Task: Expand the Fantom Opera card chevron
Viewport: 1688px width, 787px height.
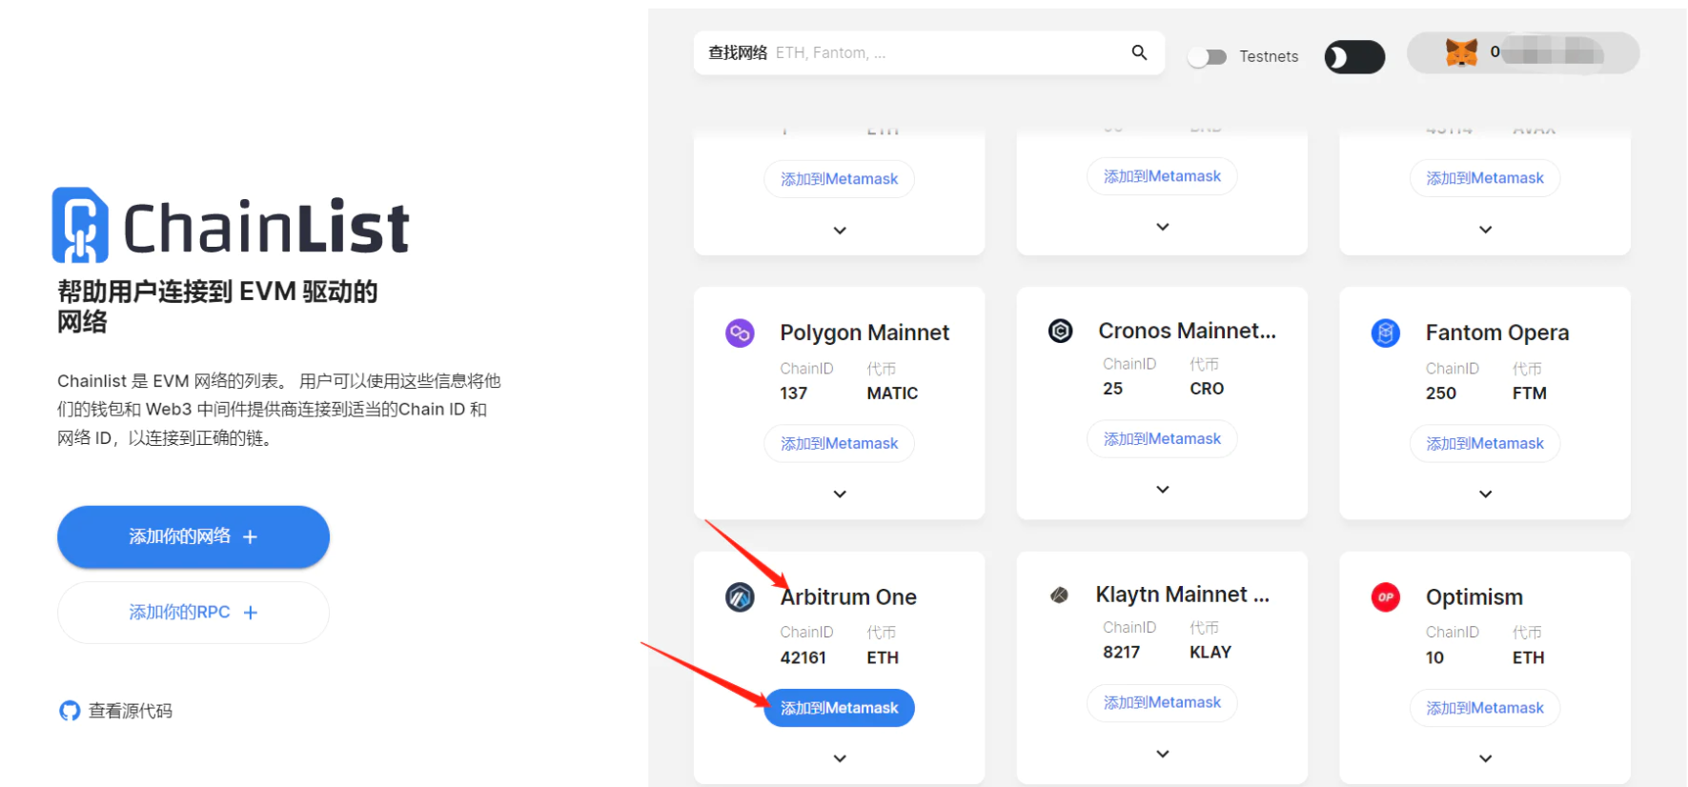Action: (x=1485, y=494)
